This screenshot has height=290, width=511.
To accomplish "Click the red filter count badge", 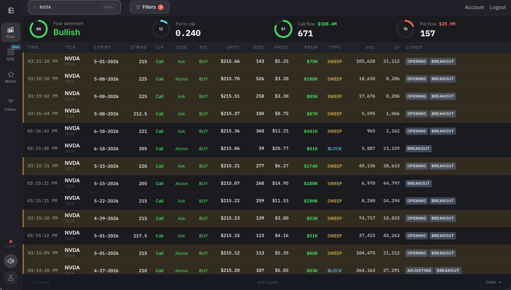I will (161, 7).
